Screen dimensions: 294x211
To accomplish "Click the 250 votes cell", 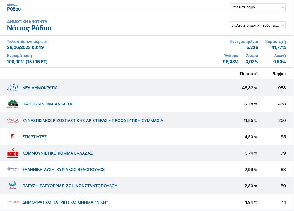I will (x=282, y=120).
